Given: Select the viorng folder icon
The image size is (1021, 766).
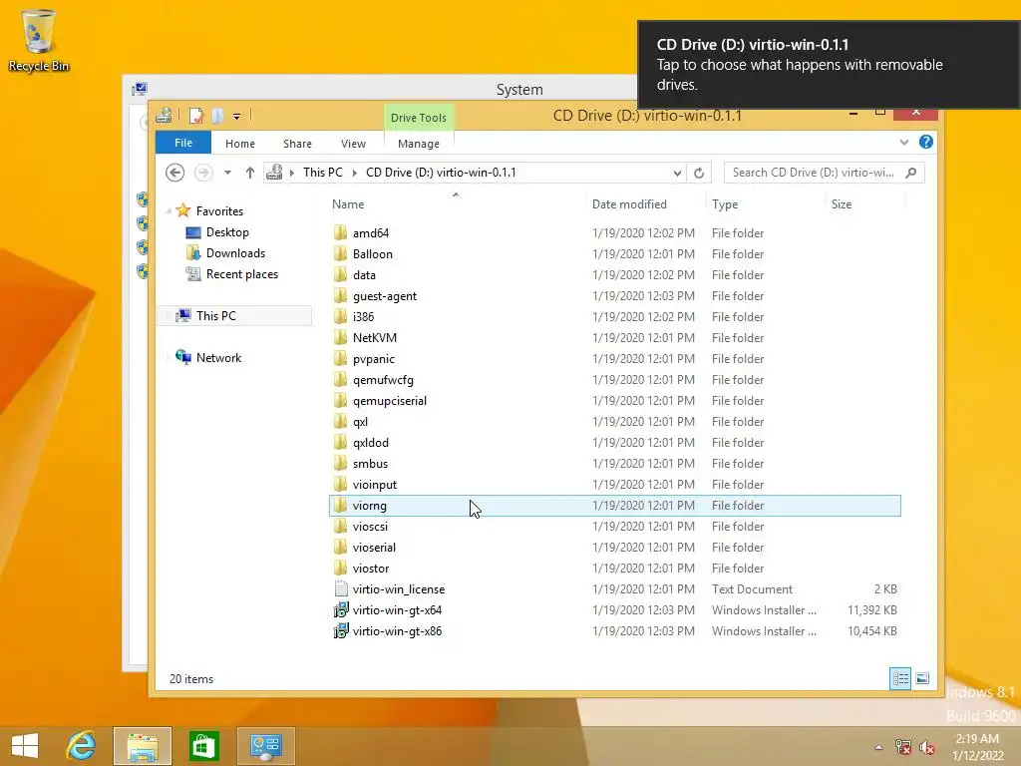Looking at the screenshot, I should pos(341,505).
